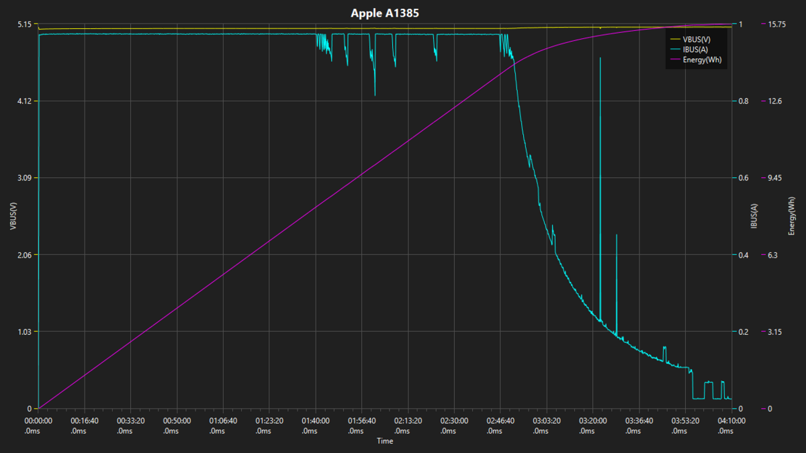
Task: Click the 9.45 energy axis label
Action: point(774,178)
